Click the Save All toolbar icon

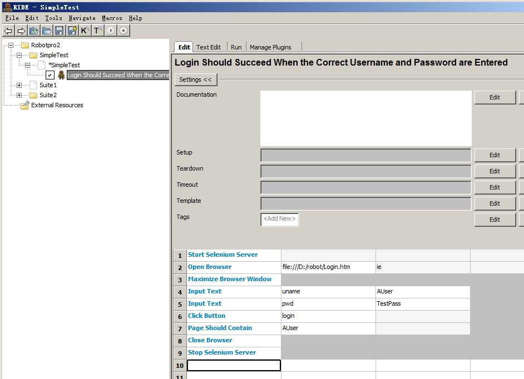point(72,31)
